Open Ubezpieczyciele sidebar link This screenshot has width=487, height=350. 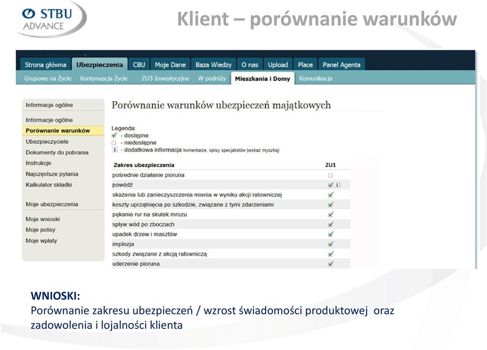pos(47,142)
